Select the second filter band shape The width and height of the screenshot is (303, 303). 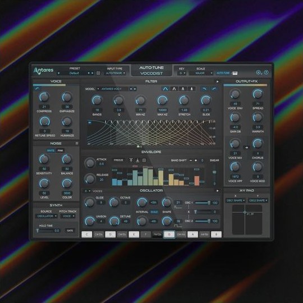click(174, 89)
